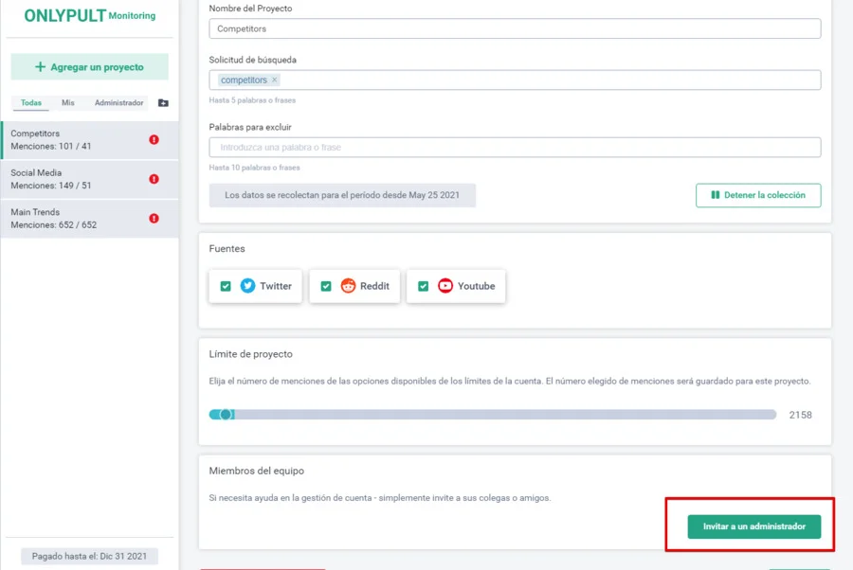Uncheck the Twitter source checkbox
Image resolution: width=853 pixels, height=570 pixels.
point(226,286)
